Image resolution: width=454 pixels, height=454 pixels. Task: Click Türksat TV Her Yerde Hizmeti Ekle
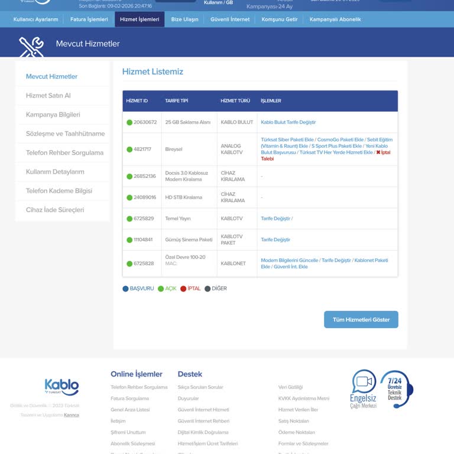click(x=336, y=153)
